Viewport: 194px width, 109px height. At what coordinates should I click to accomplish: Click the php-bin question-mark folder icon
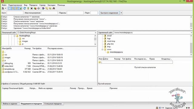tap(105, 44)
